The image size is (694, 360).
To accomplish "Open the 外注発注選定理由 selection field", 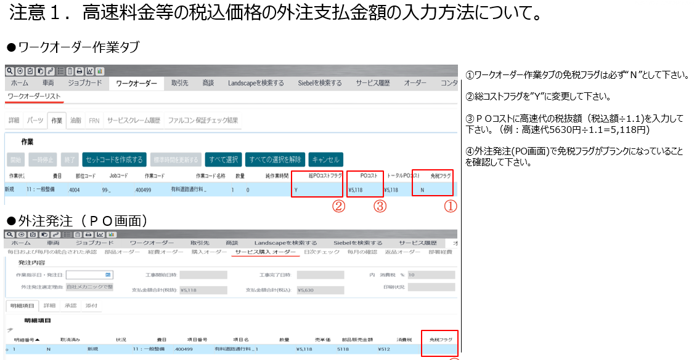I will (89, 287).
